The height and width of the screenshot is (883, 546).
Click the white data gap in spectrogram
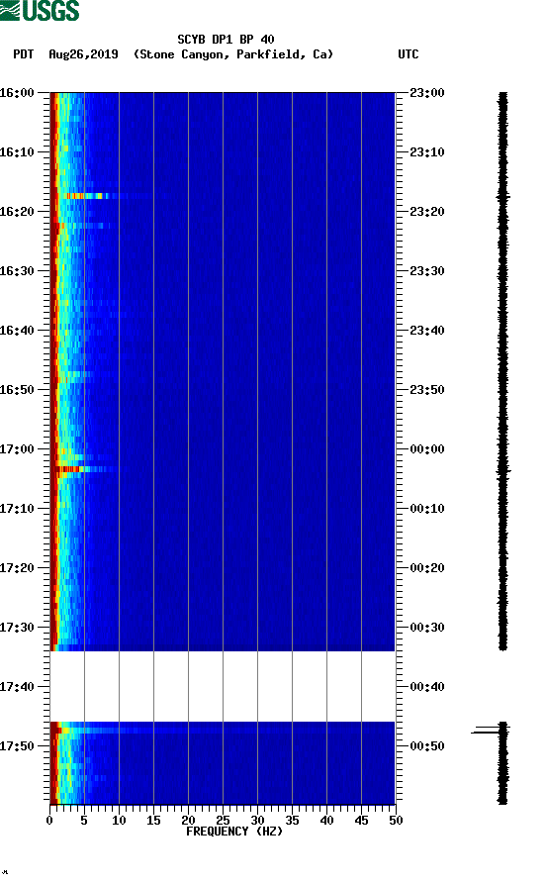click(223, 686)
